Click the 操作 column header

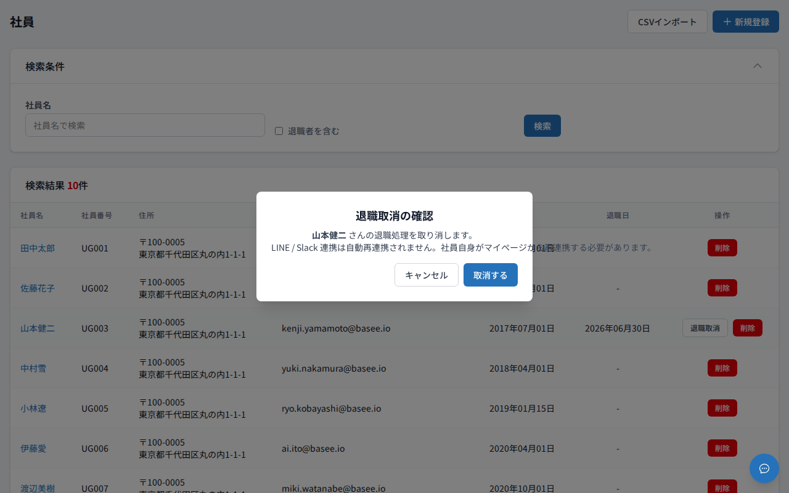(722, 216)
